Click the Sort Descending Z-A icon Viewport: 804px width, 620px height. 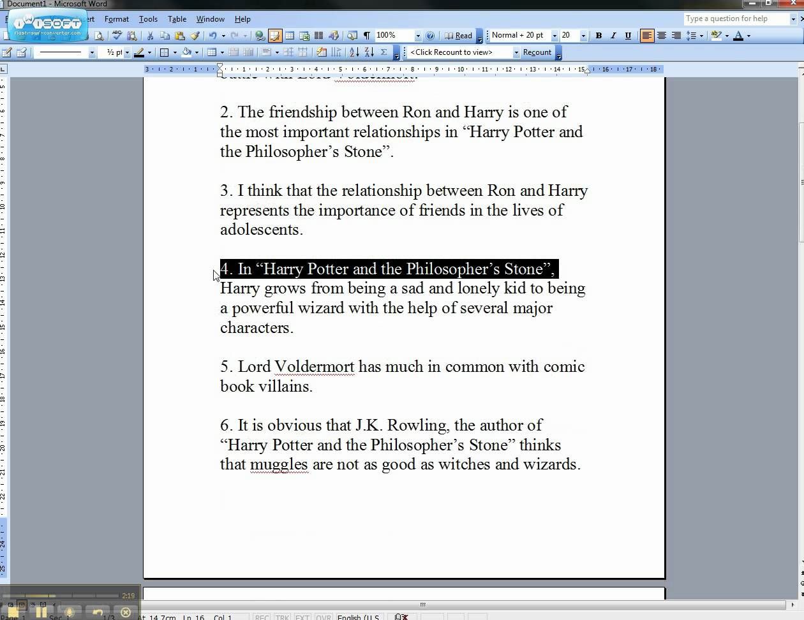tap(369, 52)
